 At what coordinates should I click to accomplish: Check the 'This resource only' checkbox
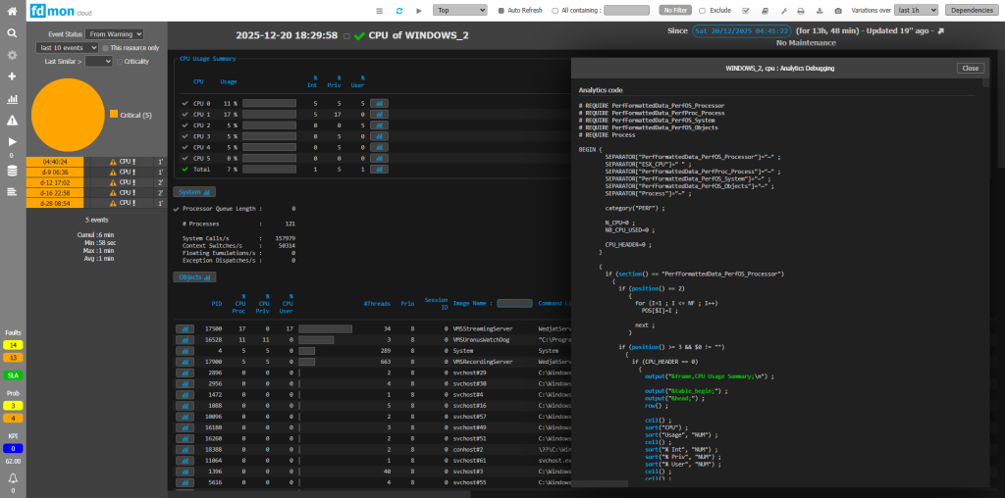pyautogui.click(x=104, y=47)
